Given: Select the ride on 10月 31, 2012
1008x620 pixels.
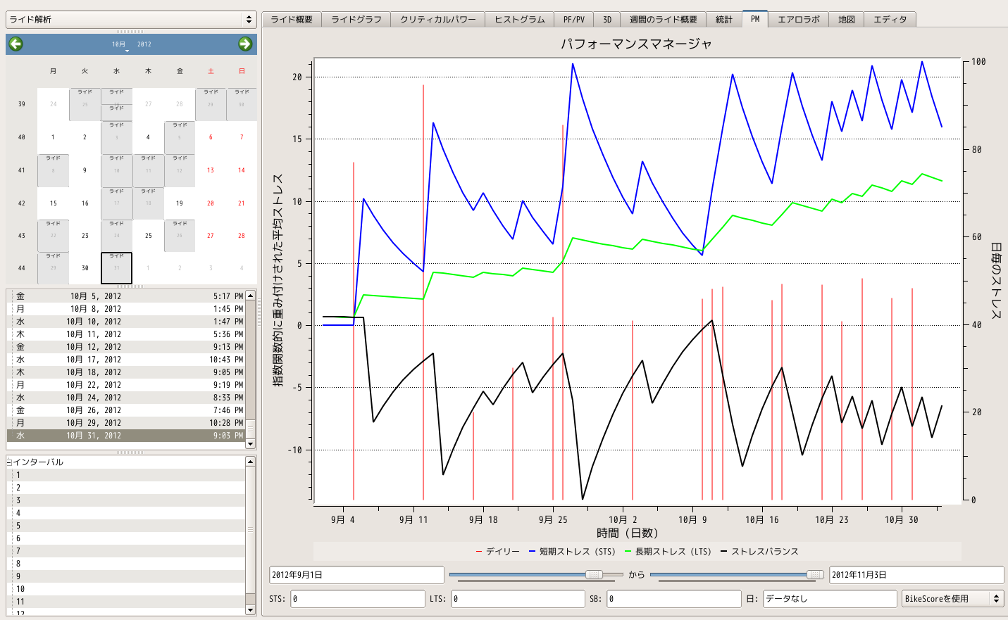Looking at the screenshot, I should 126,436.
